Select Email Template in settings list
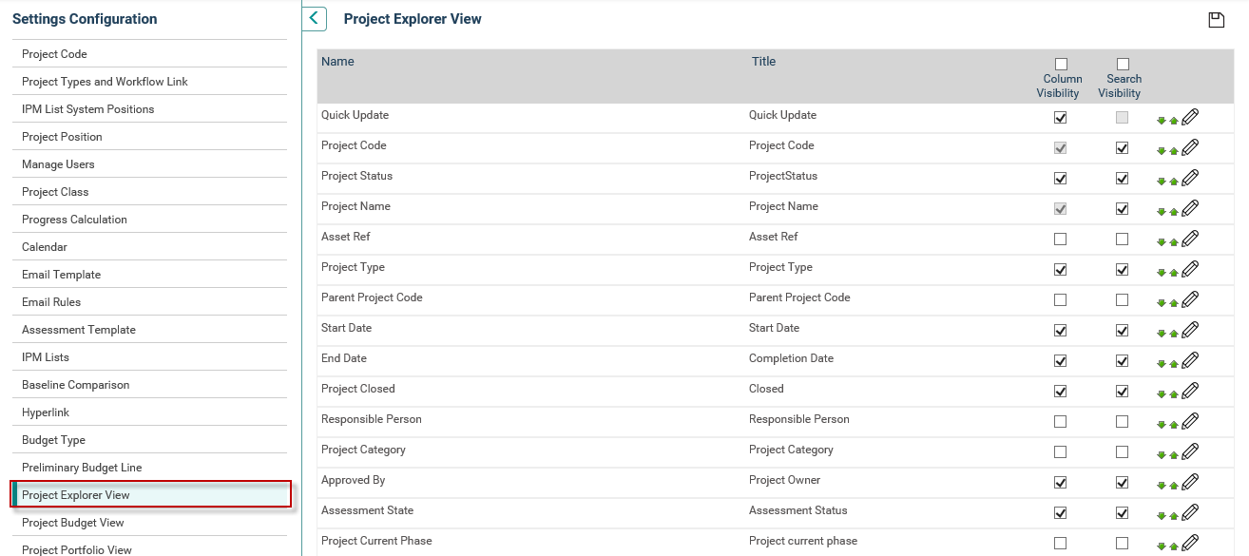Screen dimensions: 1249x556 coord(61,275)
